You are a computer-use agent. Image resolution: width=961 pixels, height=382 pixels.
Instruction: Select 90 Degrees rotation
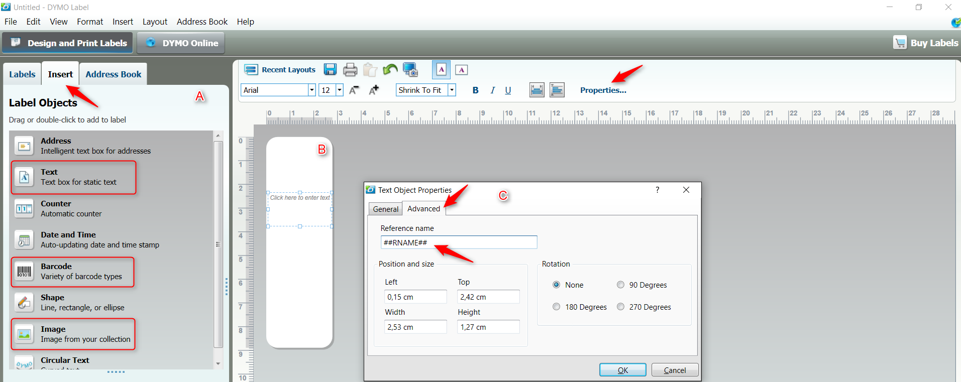tap(620, 285)
